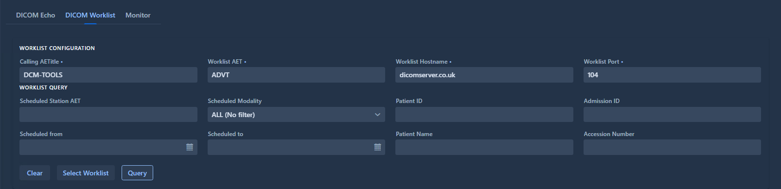
Task: Focus the Admission ID input field
Action: click(x=672, y=115)
